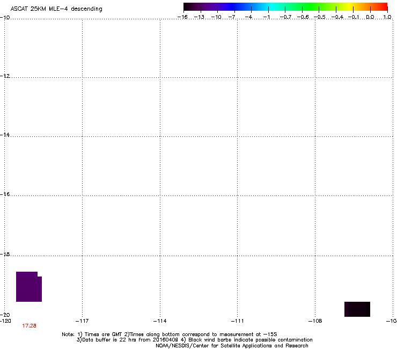Click the longitude axis label -114
397x349 pixels.
[x=160, y=321]
